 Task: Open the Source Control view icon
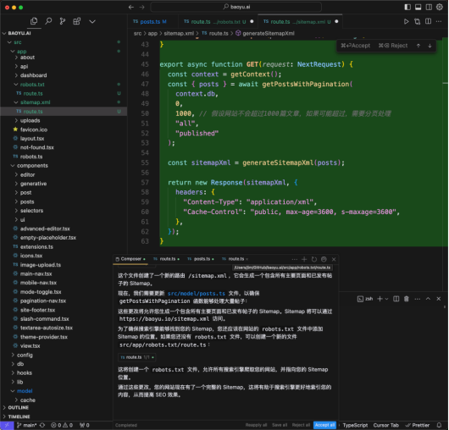pos(63,21)
